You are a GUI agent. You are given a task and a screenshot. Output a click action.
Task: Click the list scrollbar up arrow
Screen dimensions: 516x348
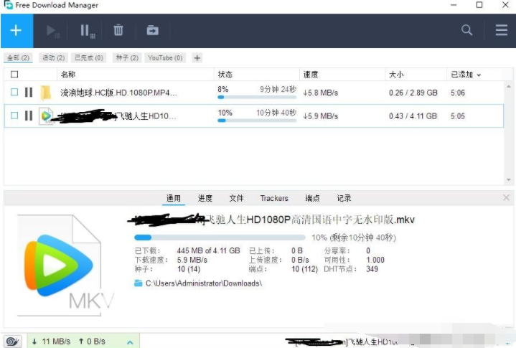509,86
